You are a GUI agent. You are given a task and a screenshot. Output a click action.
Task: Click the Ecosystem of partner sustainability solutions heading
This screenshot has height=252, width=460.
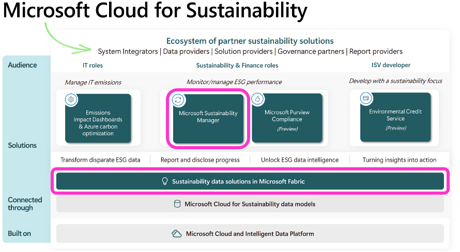point(250,41)
